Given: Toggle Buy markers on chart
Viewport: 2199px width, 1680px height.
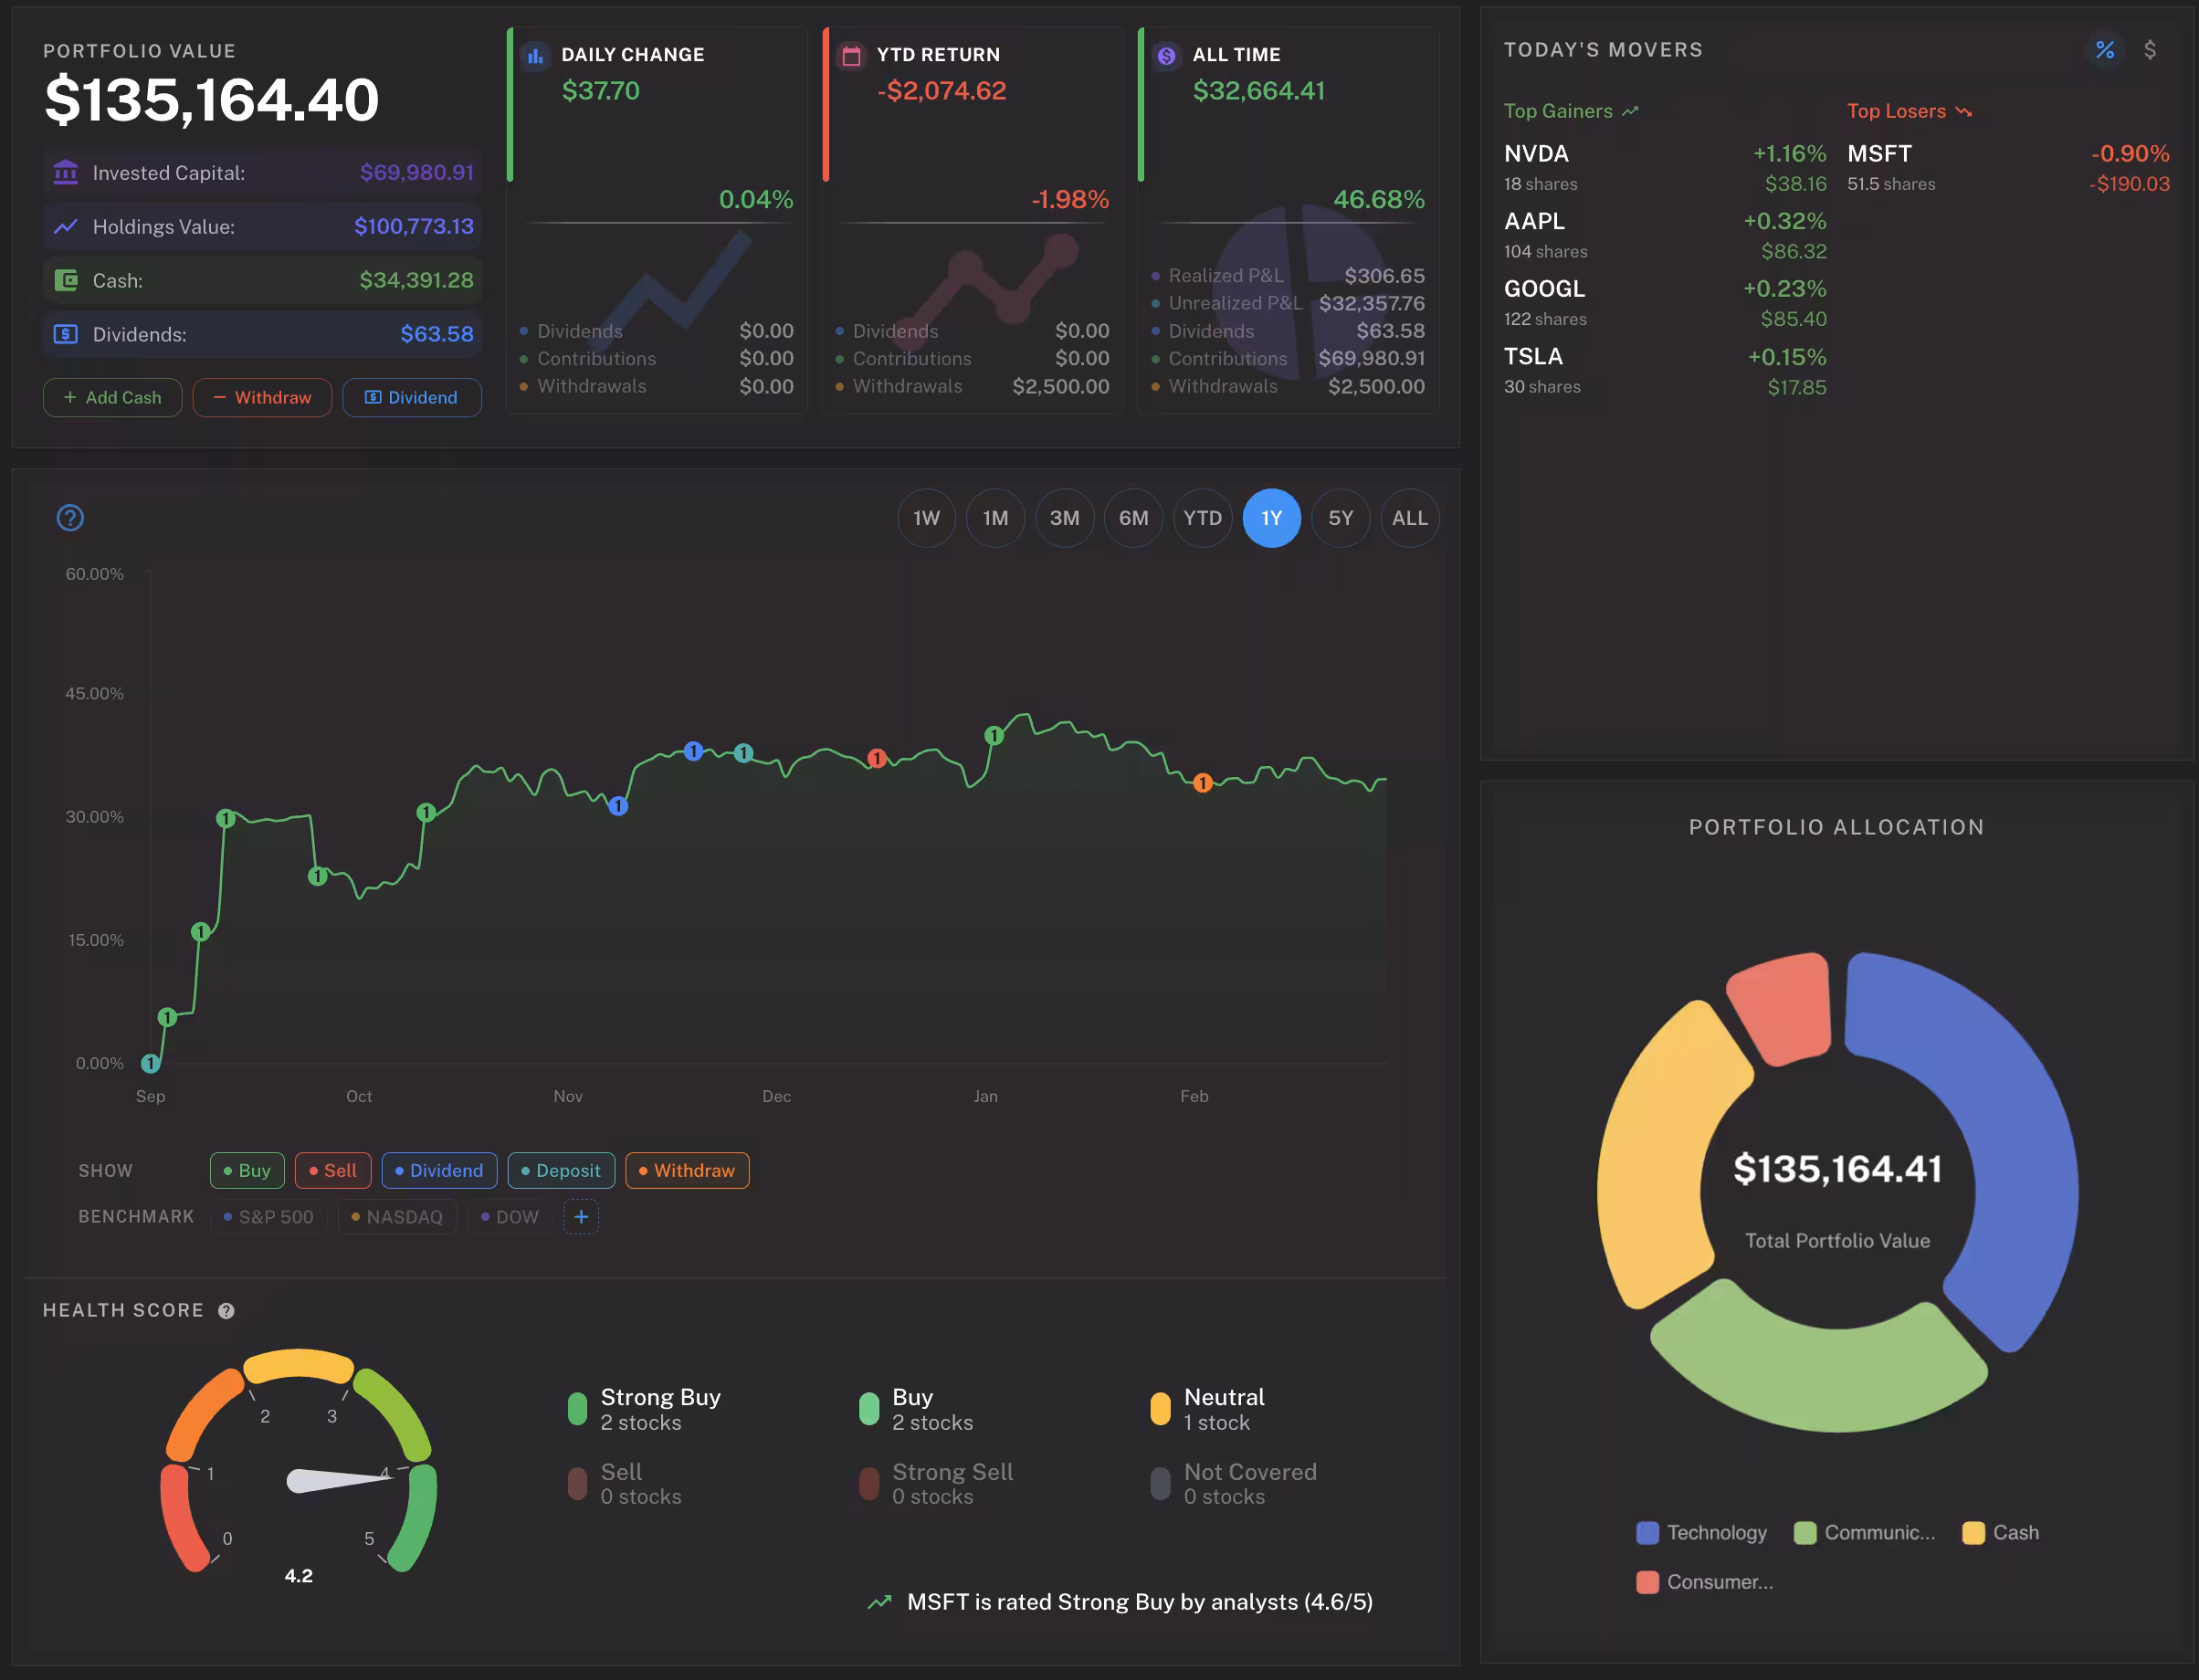Looking at the screenshot, I should (x=247, y=1171).
